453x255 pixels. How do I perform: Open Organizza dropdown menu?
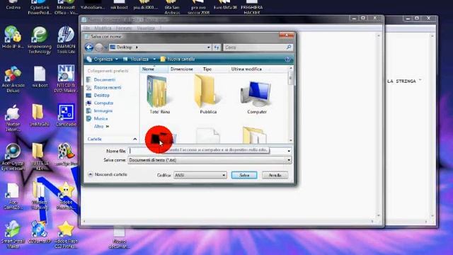pos(103,59)
